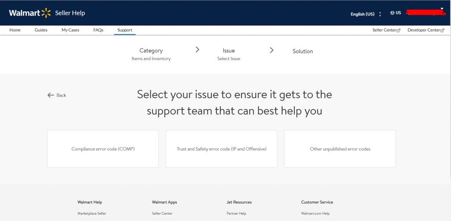The image size is (451, 221).
Task: Choose Trust and Safety error code card
Action: pos(222,149)
